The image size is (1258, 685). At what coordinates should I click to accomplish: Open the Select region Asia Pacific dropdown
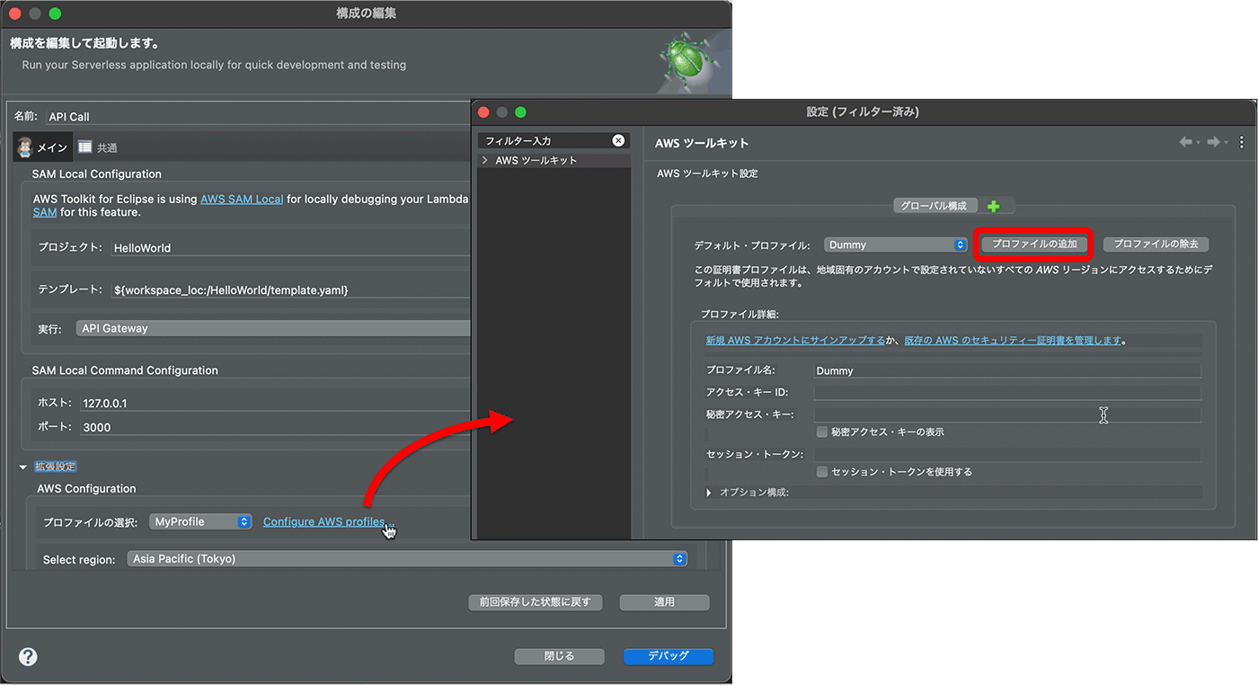[407, 559]
